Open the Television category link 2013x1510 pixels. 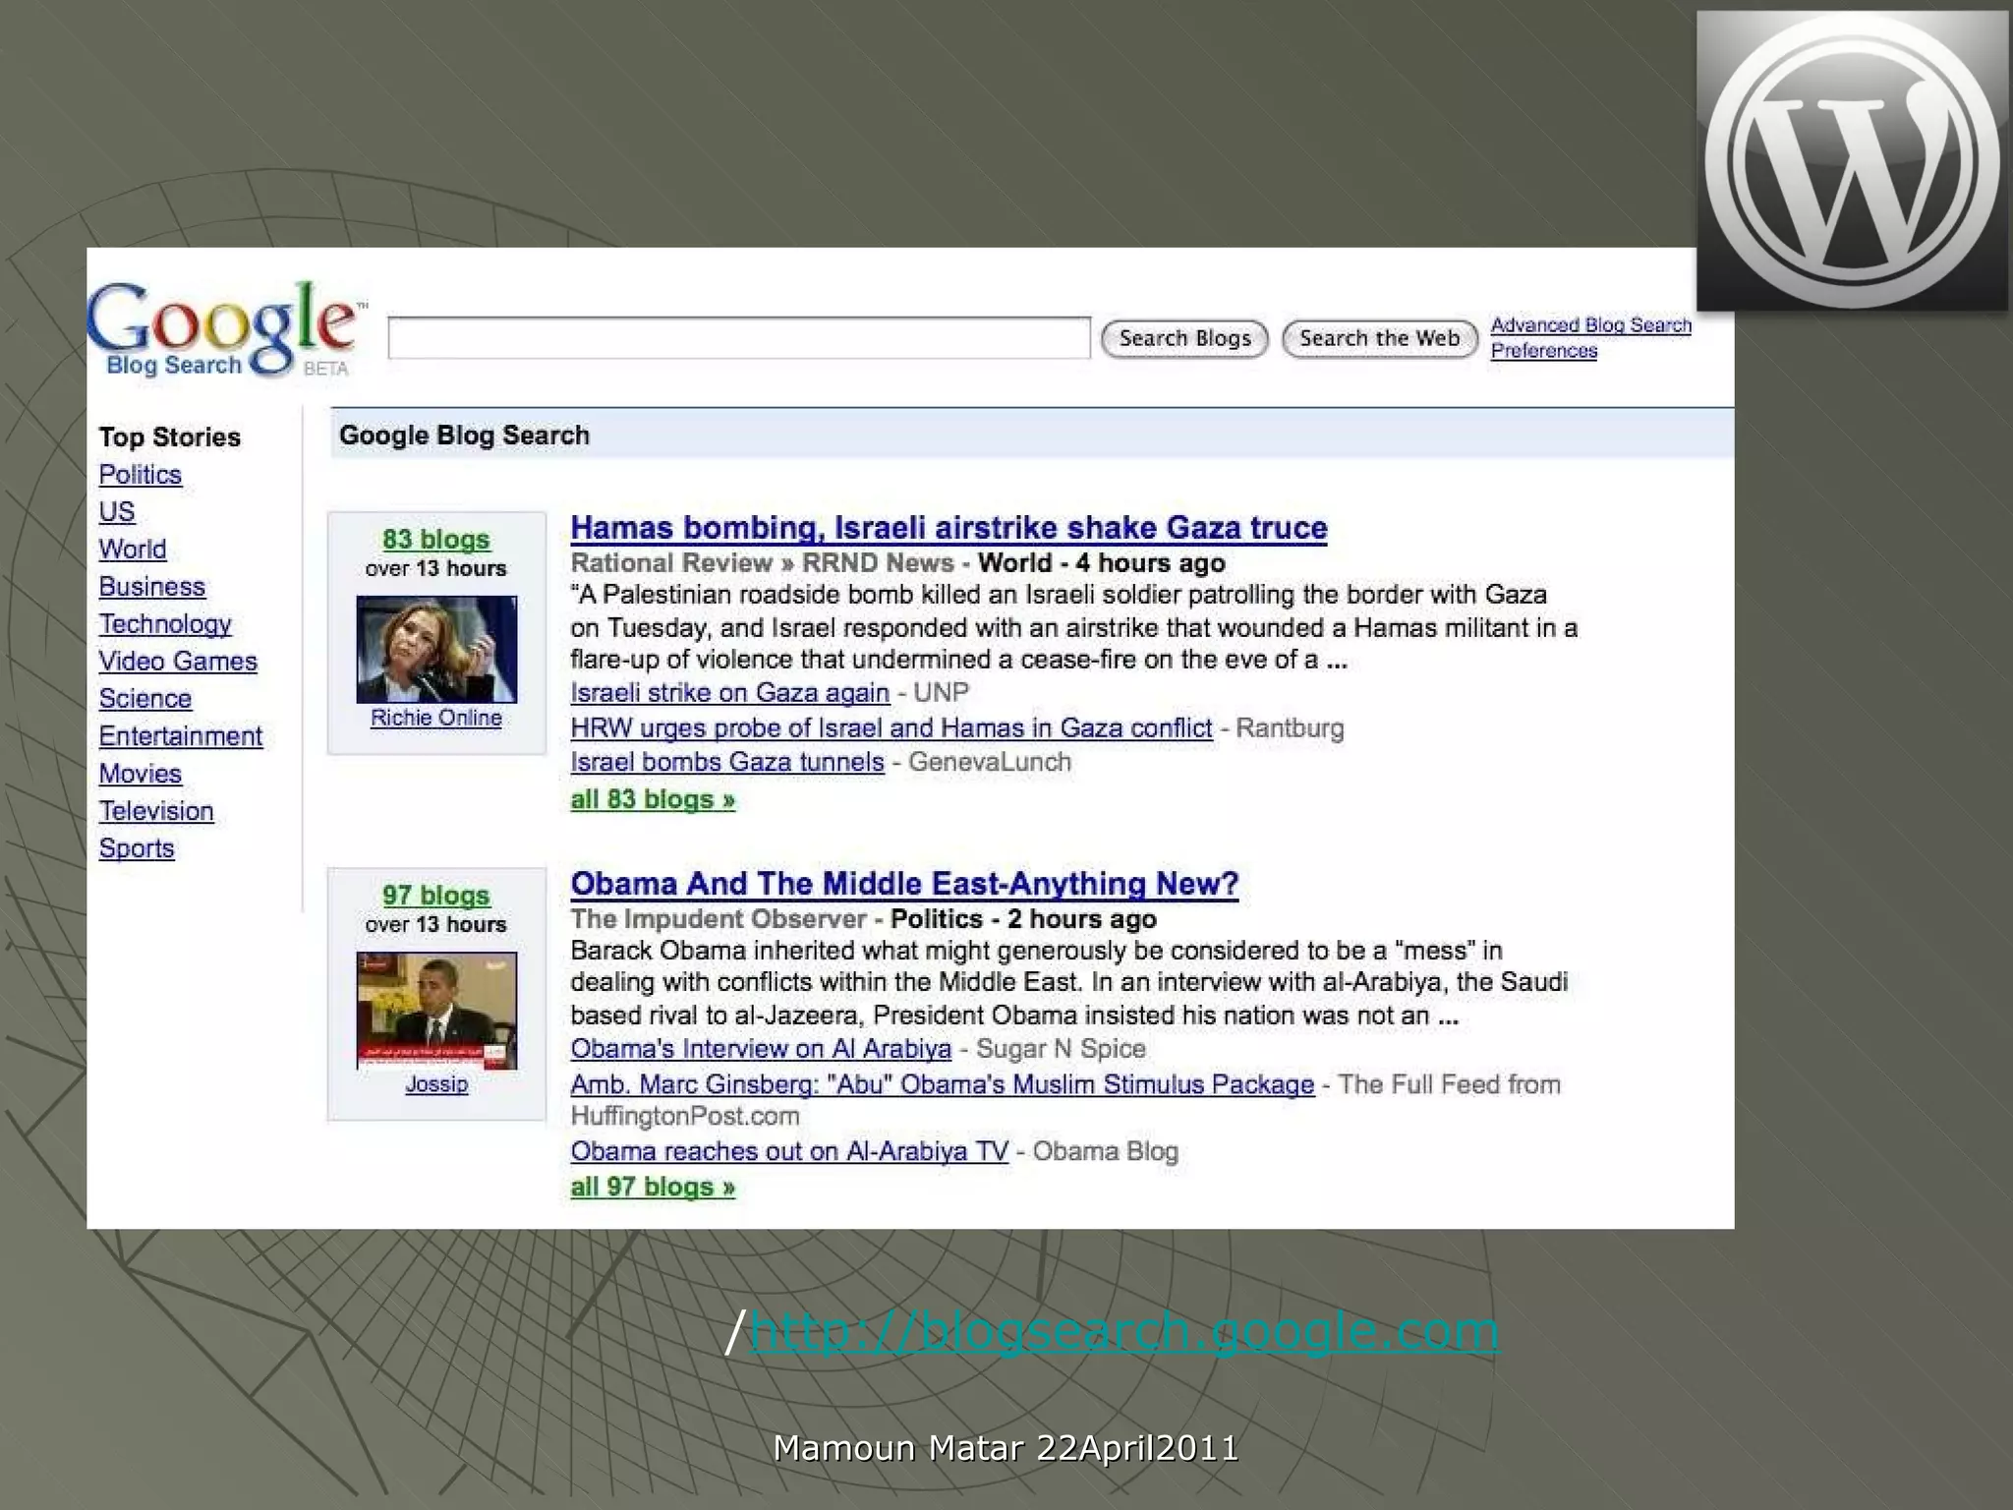click(x=156, y=811)
